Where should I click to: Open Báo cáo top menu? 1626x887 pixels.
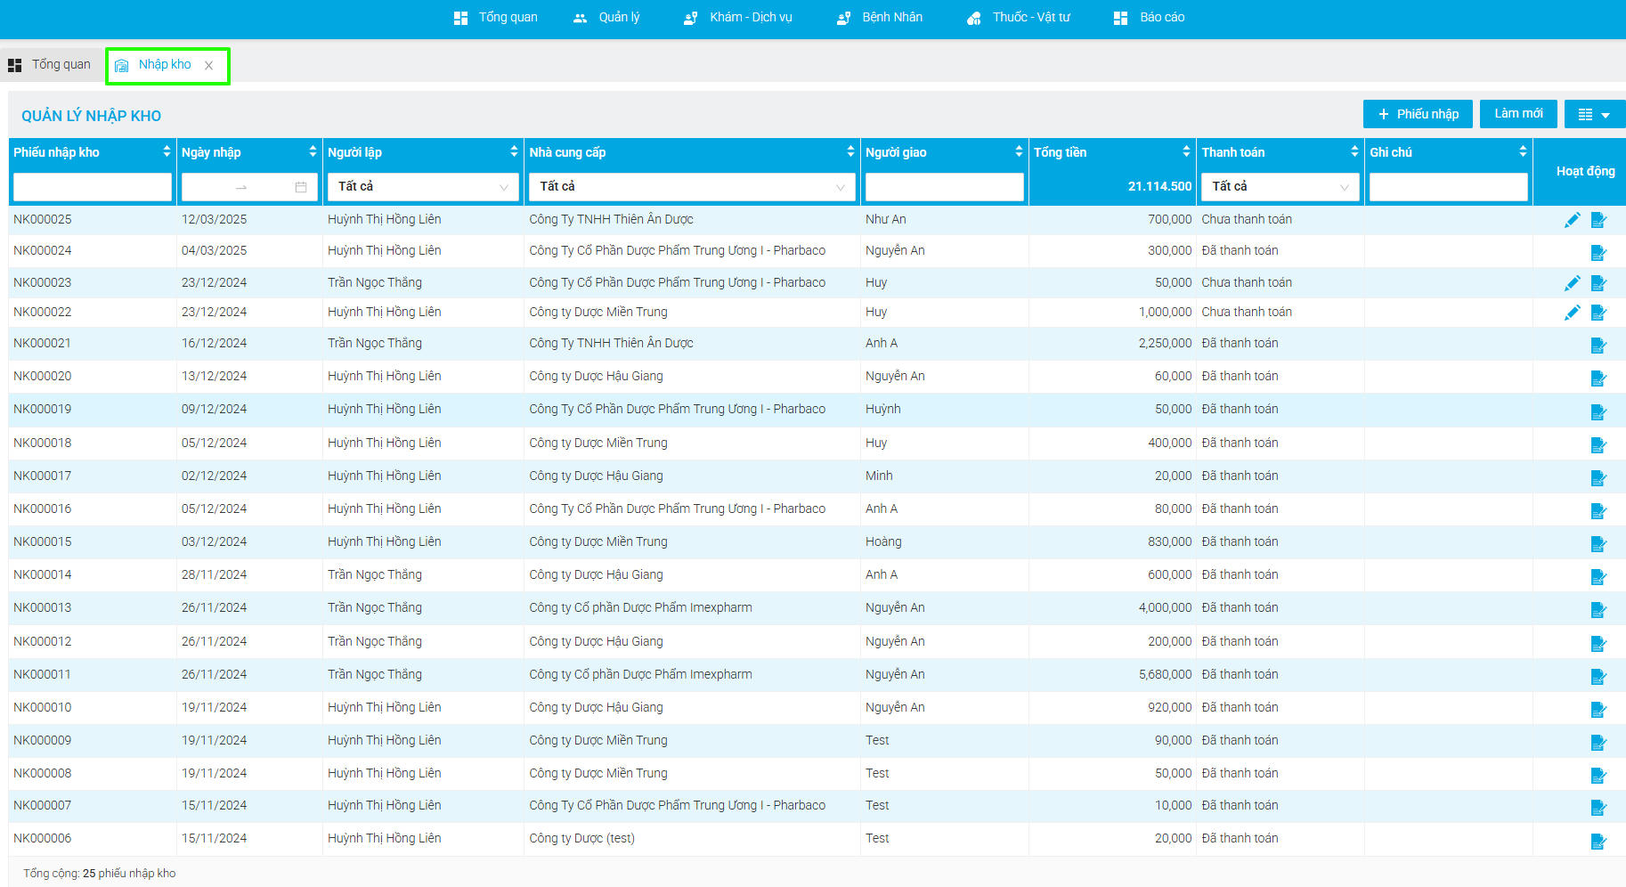pos(1149,18)
